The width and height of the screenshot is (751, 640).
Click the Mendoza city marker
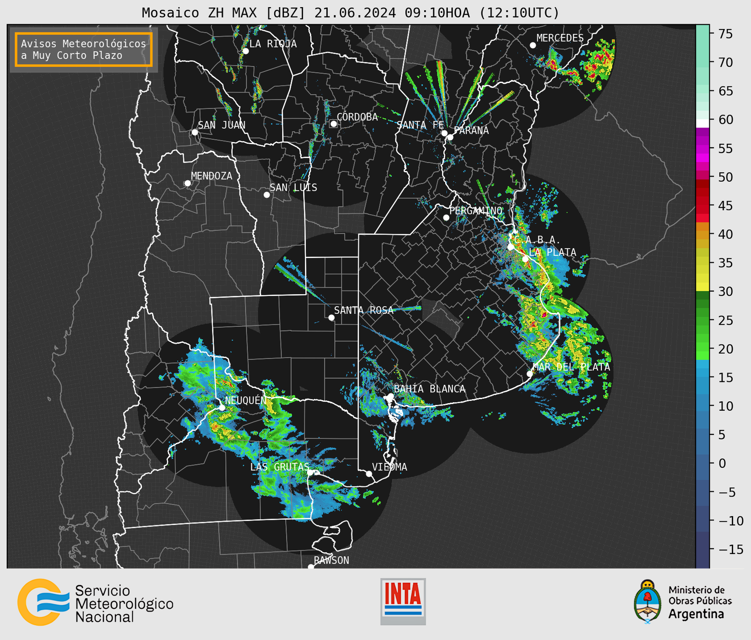pyautogui.click(x=187, y=183)
